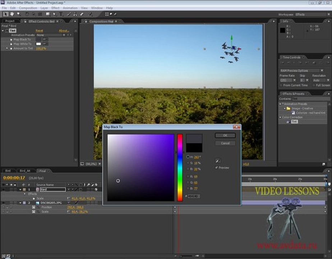
Task: Open the RAM Preview Options dropdown
Action: click(x=301, y=71)
